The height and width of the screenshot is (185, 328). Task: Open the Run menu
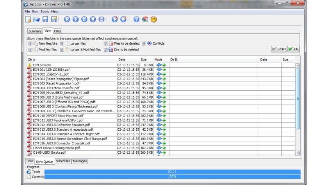[35, 11]
